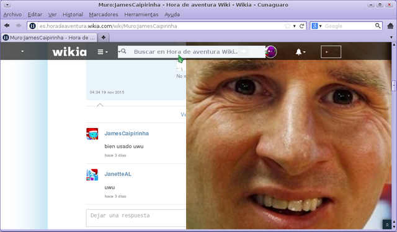This screenshot has width=397, height=232.
Task: Open the bookmark star dropdown arrow
Action: [x=295, y=26]
